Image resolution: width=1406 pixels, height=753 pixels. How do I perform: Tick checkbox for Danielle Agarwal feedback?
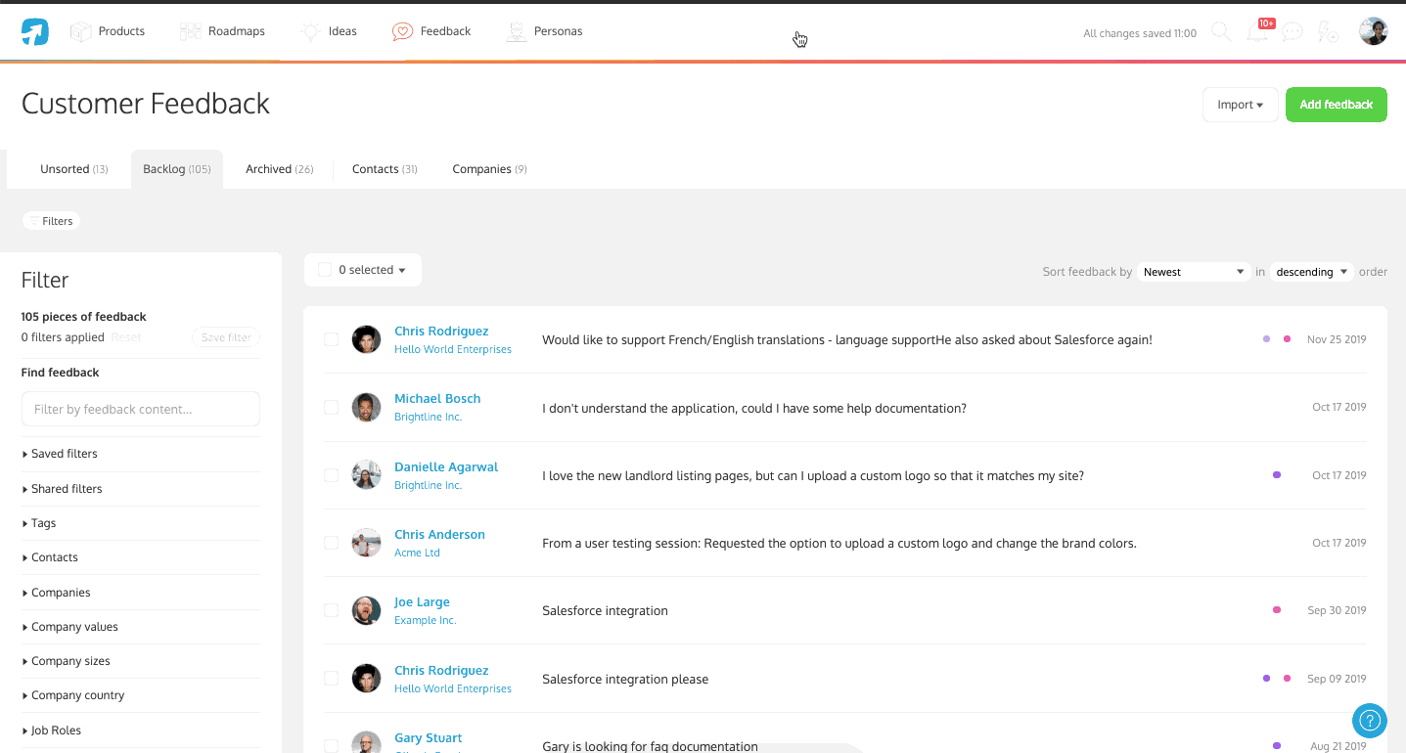point(331,475)
